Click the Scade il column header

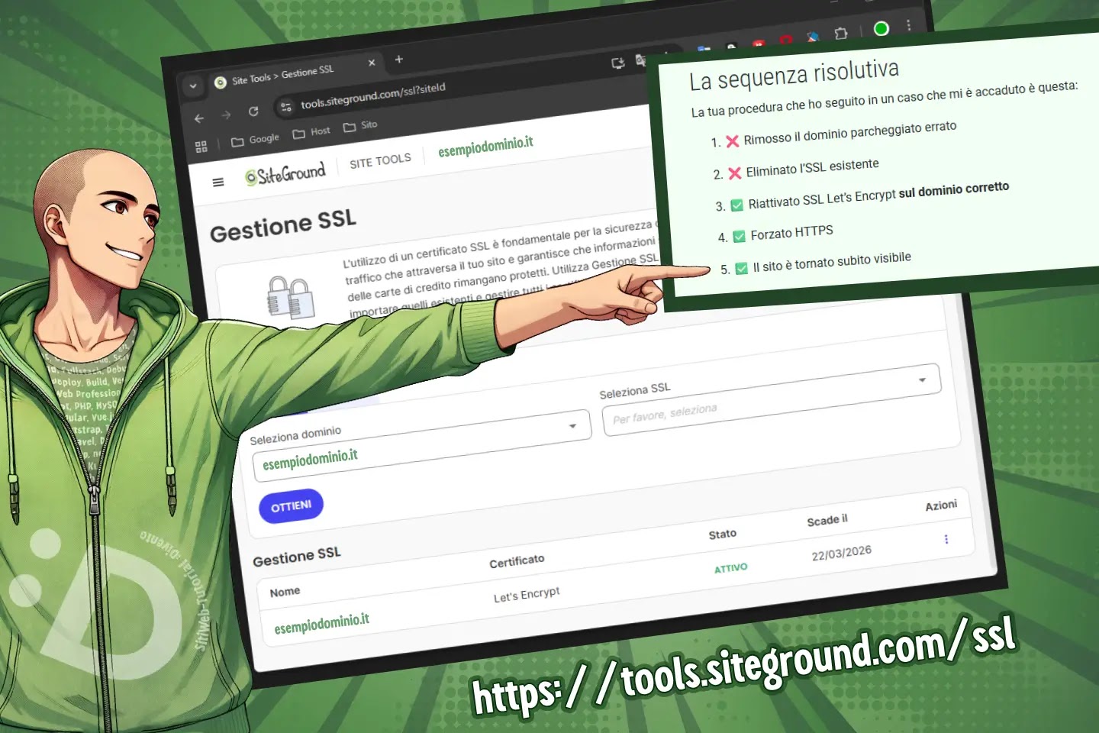pyautogui.click(x=827, y=520)
